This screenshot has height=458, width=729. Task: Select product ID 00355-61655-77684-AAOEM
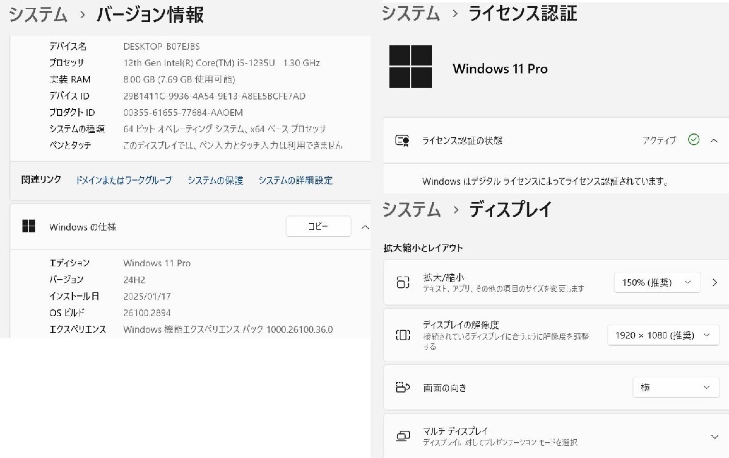(183, 112)
